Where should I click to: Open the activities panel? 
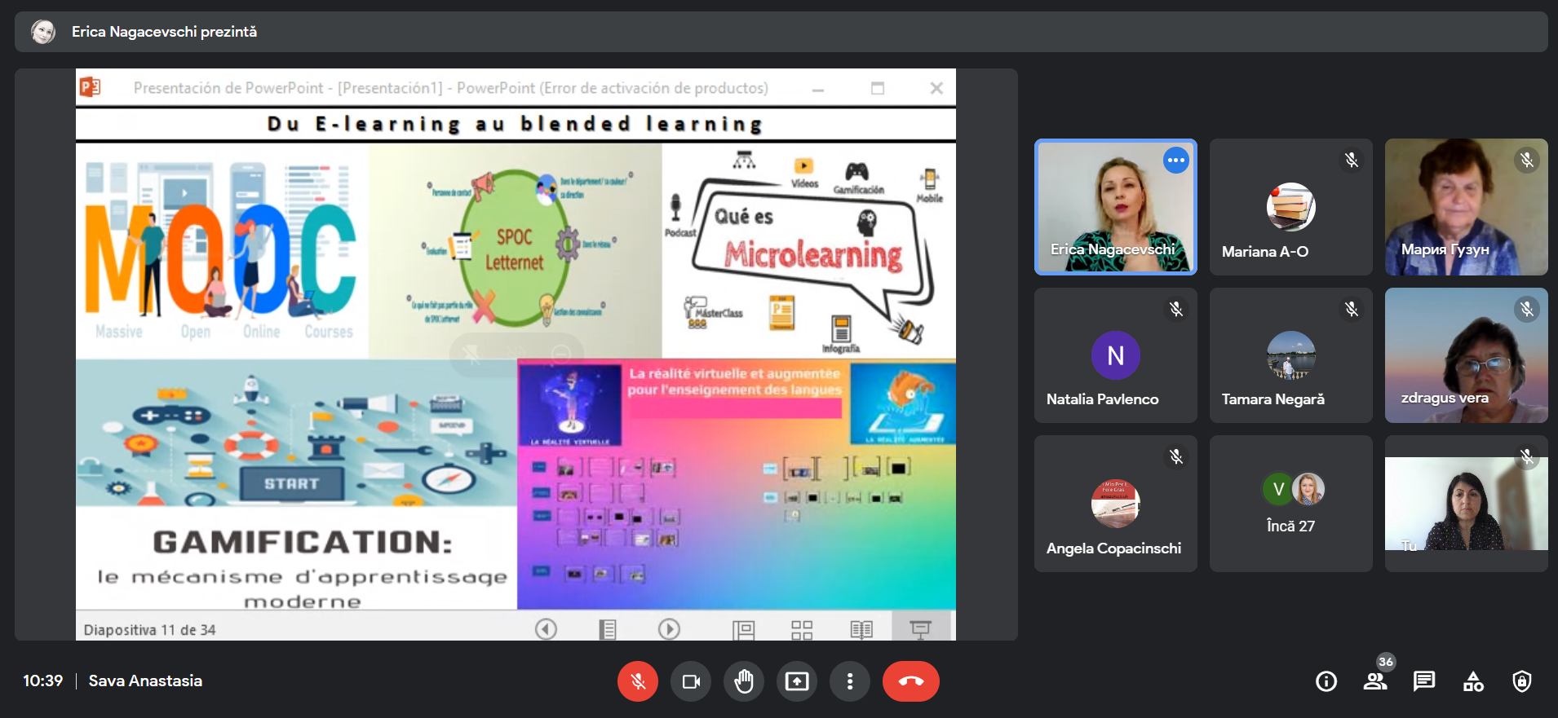tap(1473, 681)
